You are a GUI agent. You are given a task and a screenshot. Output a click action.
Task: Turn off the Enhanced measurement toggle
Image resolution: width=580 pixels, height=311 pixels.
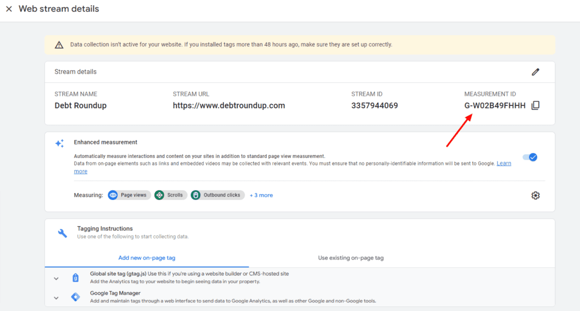point(530,157)
